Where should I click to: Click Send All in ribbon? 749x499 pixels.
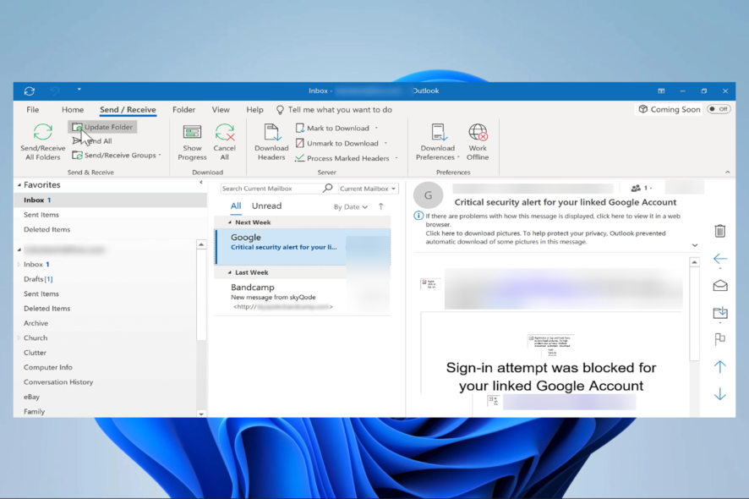[92, 141]
